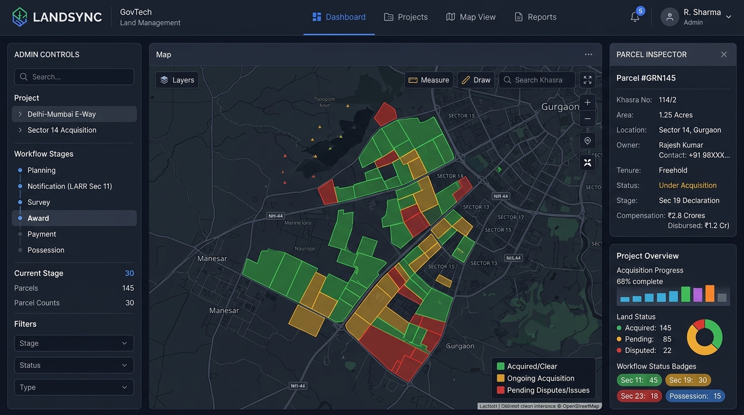Image resolution: width=744 pixels, height=415 pixels.
Task: Click the collapse extent arrows map button
Action: click(588, 163)
